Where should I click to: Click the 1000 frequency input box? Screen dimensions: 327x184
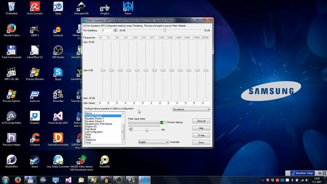click(162, 37)
